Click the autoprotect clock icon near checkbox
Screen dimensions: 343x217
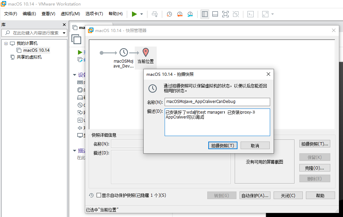click(91, 195)
